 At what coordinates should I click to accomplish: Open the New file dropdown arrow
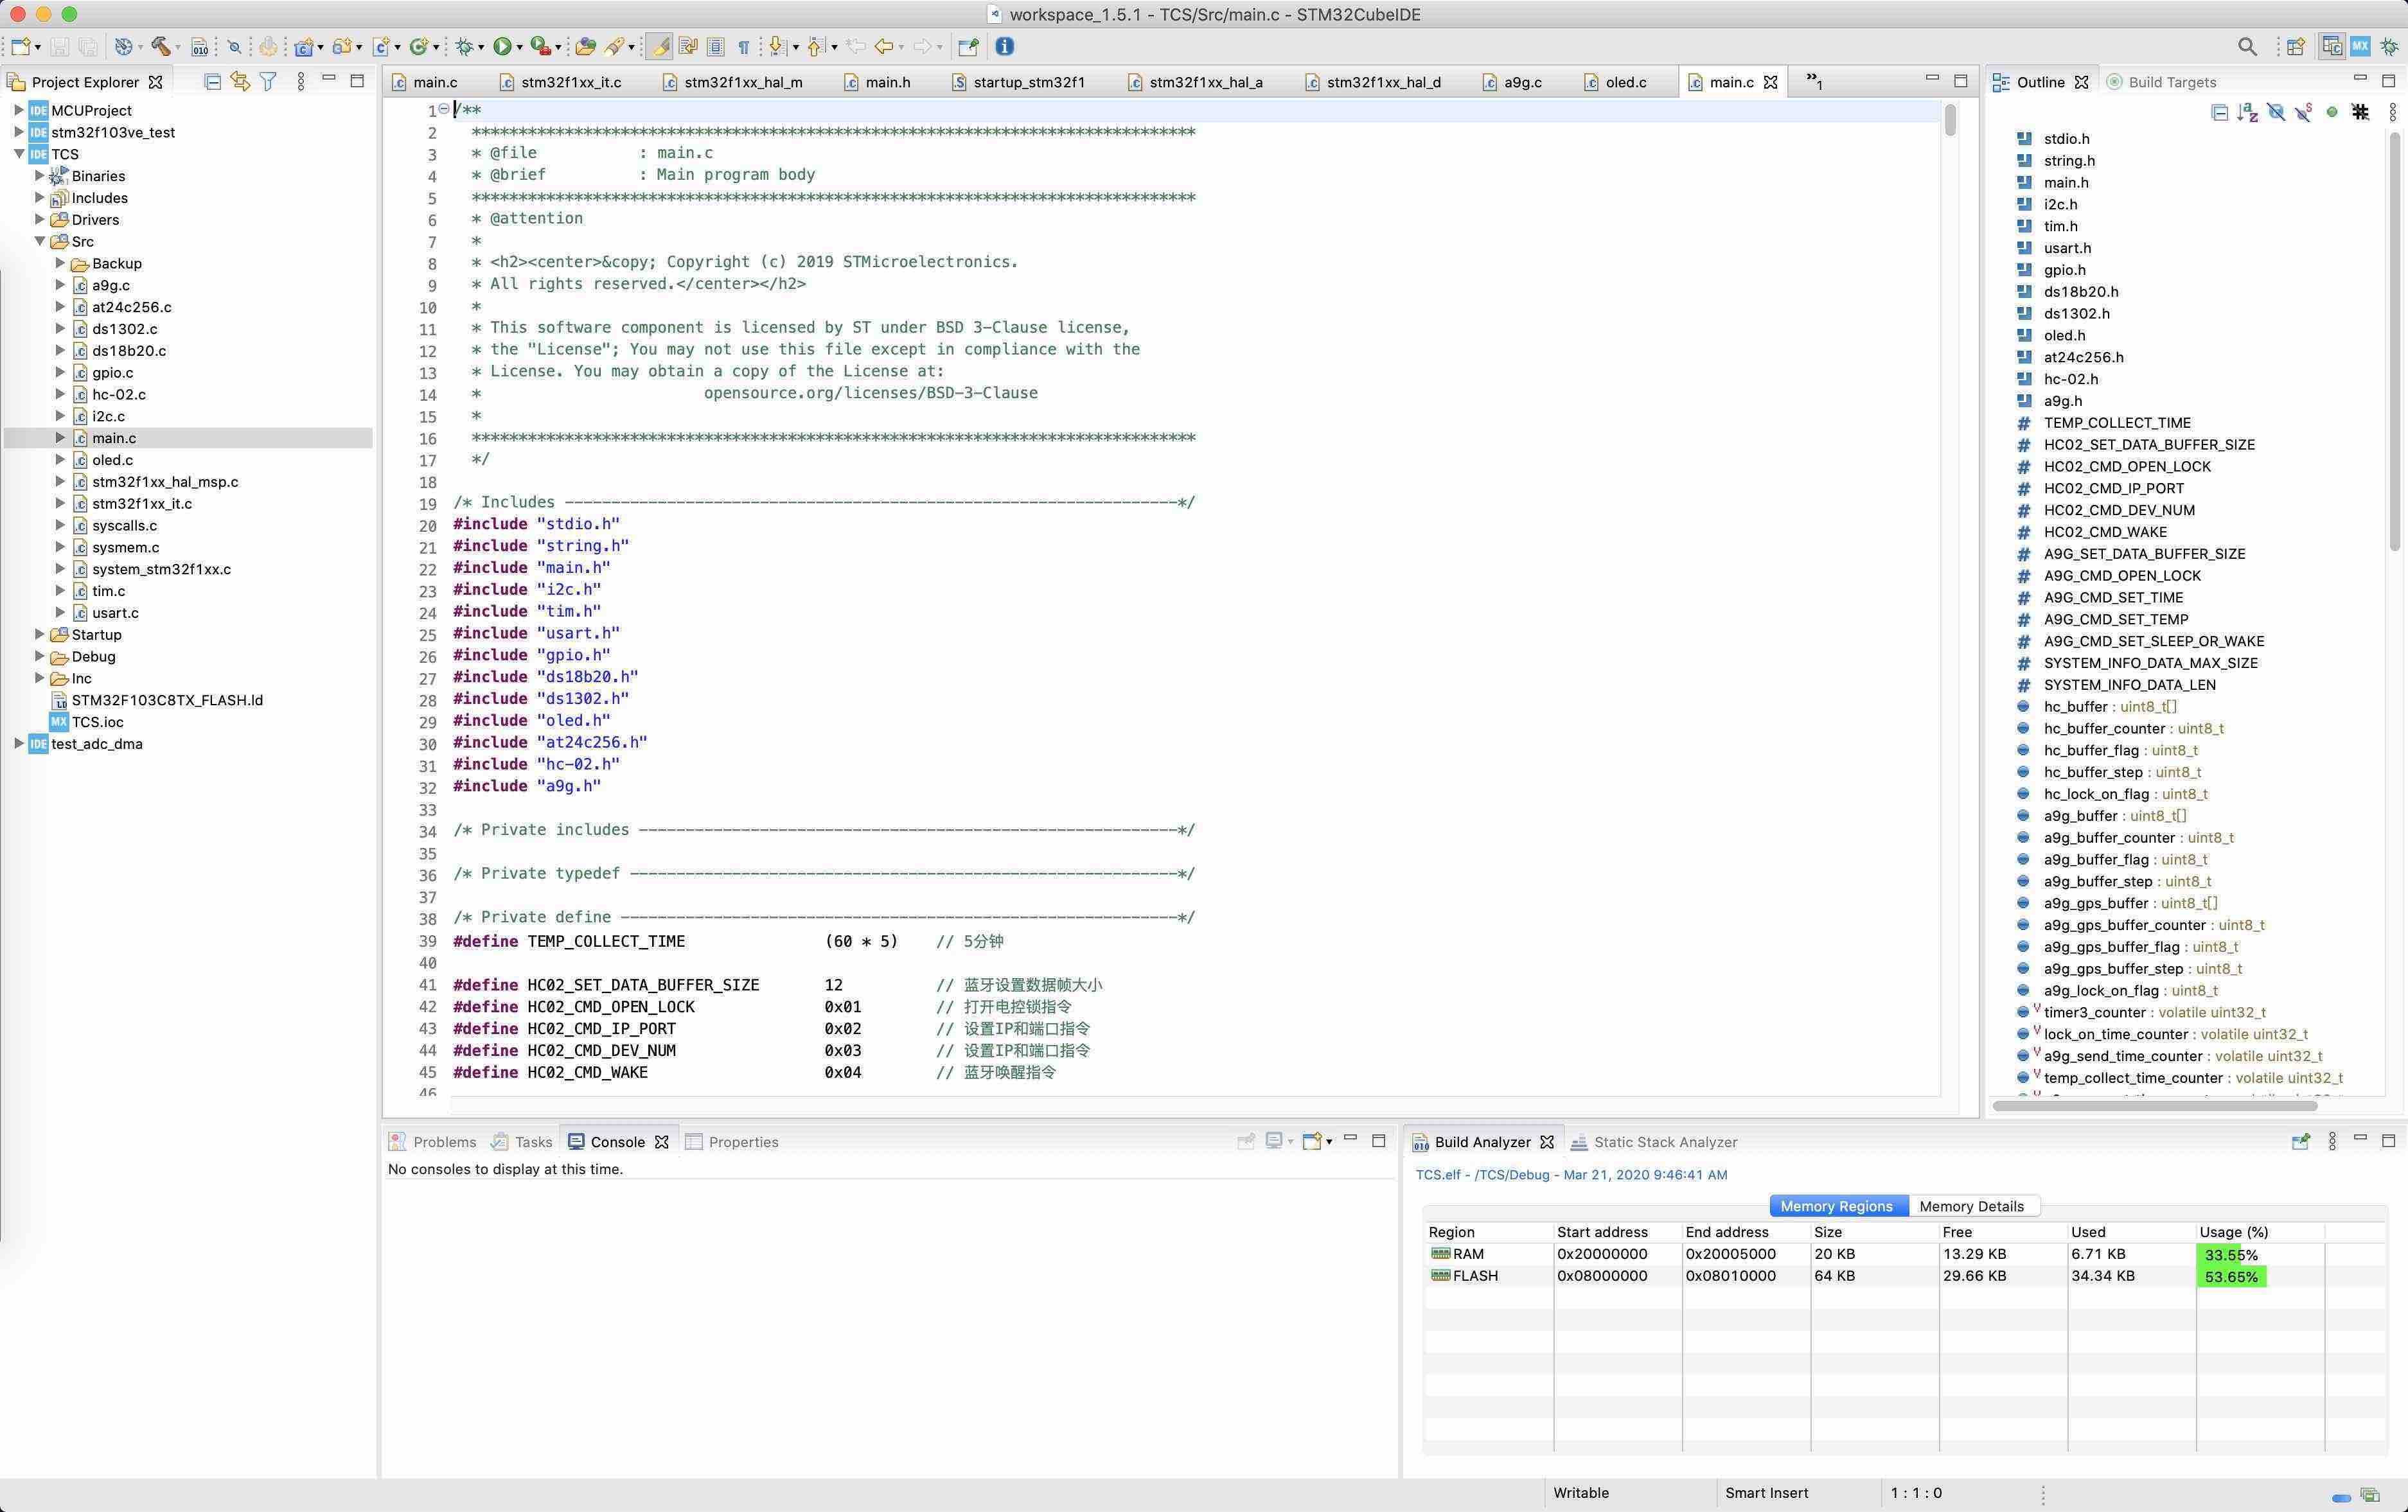coord(38,48)
